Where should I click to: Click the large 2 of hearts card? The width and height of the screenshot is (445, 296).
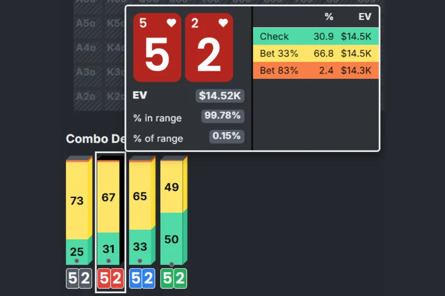click(x=209, y=47)
